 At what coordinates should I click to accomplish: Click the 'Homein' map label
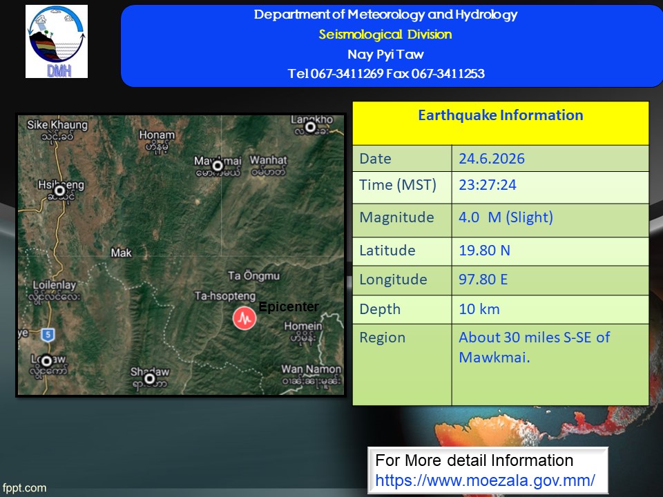[303, 327]
